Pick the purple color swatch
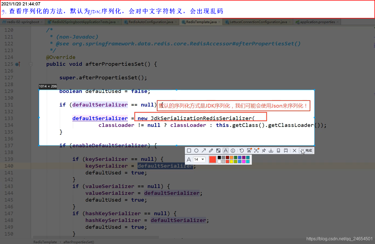 point(244,158)
